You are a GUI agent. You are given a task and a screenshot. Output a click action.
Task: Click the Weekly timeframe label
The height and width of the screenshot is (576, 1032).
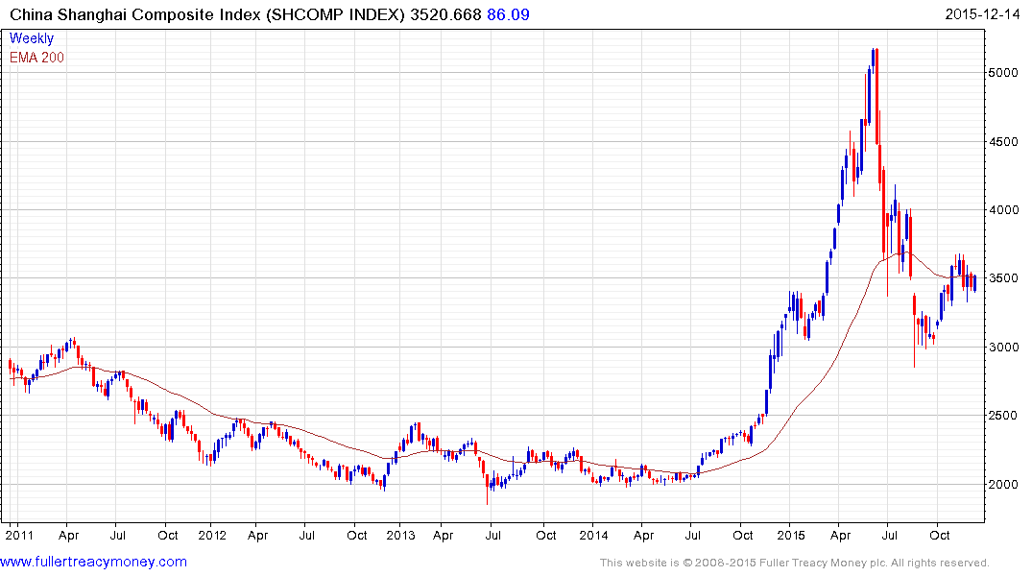tap(31, 38)
